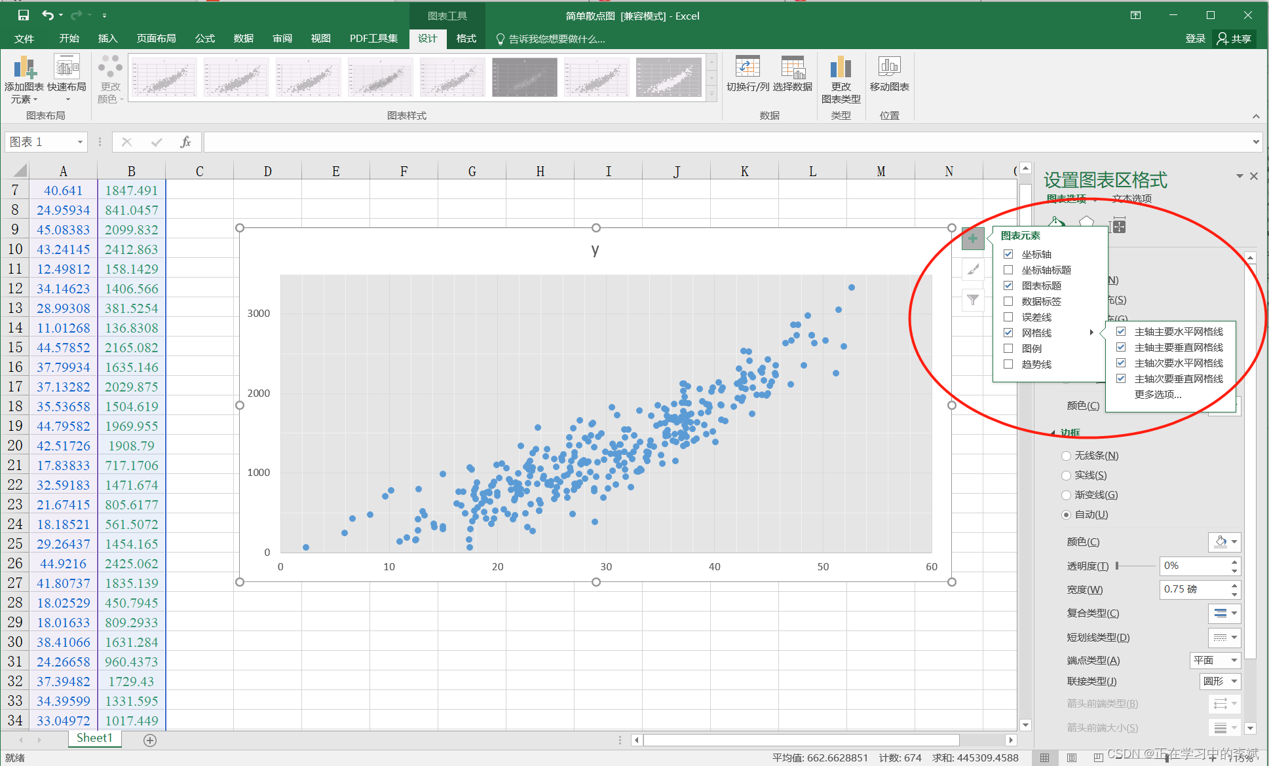Enable Trendline (趋势线) checkbox
Screen dimensions: 1269x766
point(1008,364)
